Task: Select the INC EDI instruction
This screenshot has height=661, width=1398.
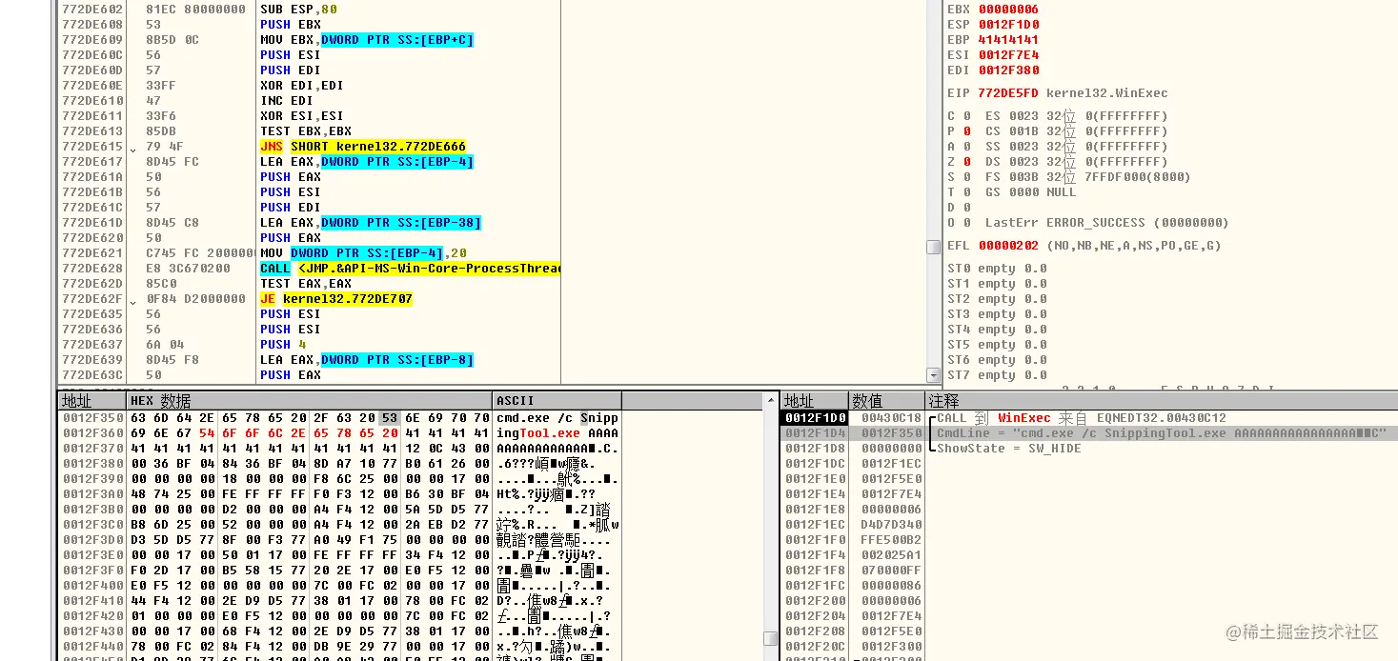Action: [x=287, y=101]
